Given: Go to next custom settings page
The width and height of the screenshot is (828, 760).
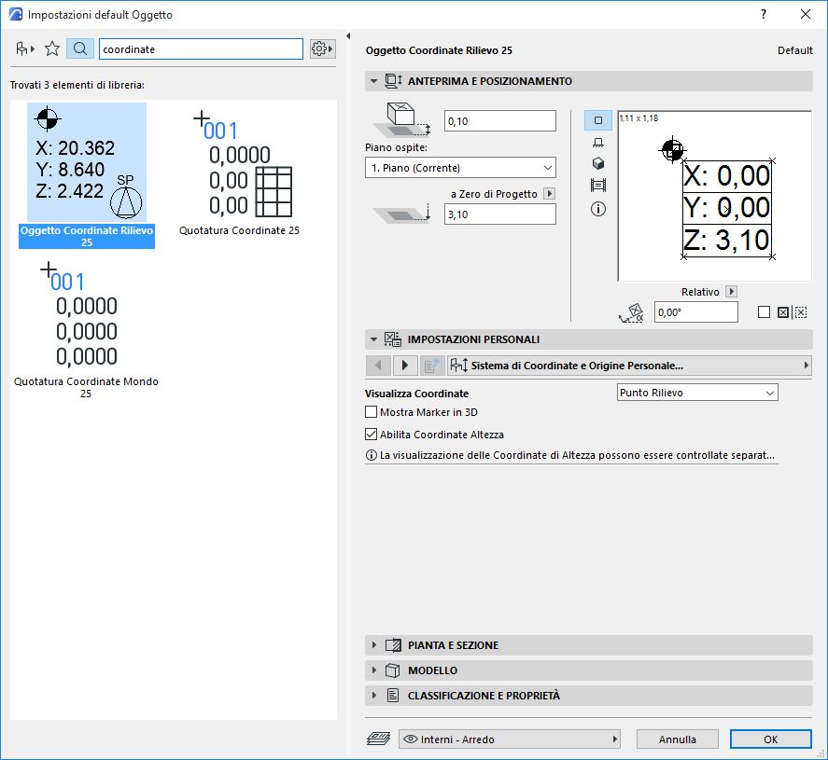Looking at the screenshot, I should coord(405,366).
